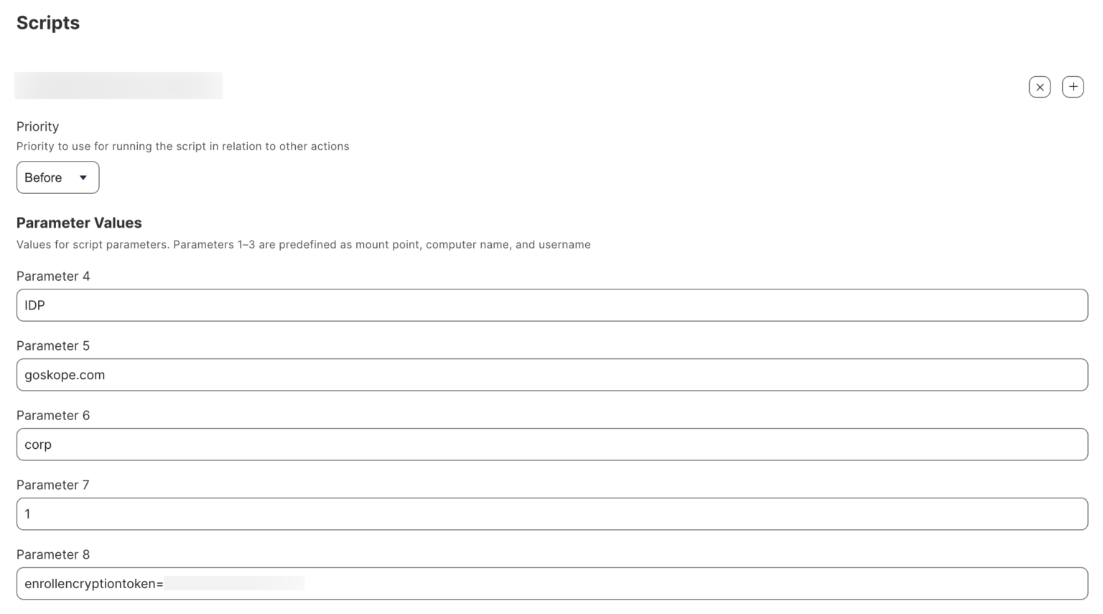Click the Parameter 4 label
The height and width of the screenshot is (614, 1103).
pos(52,276)
